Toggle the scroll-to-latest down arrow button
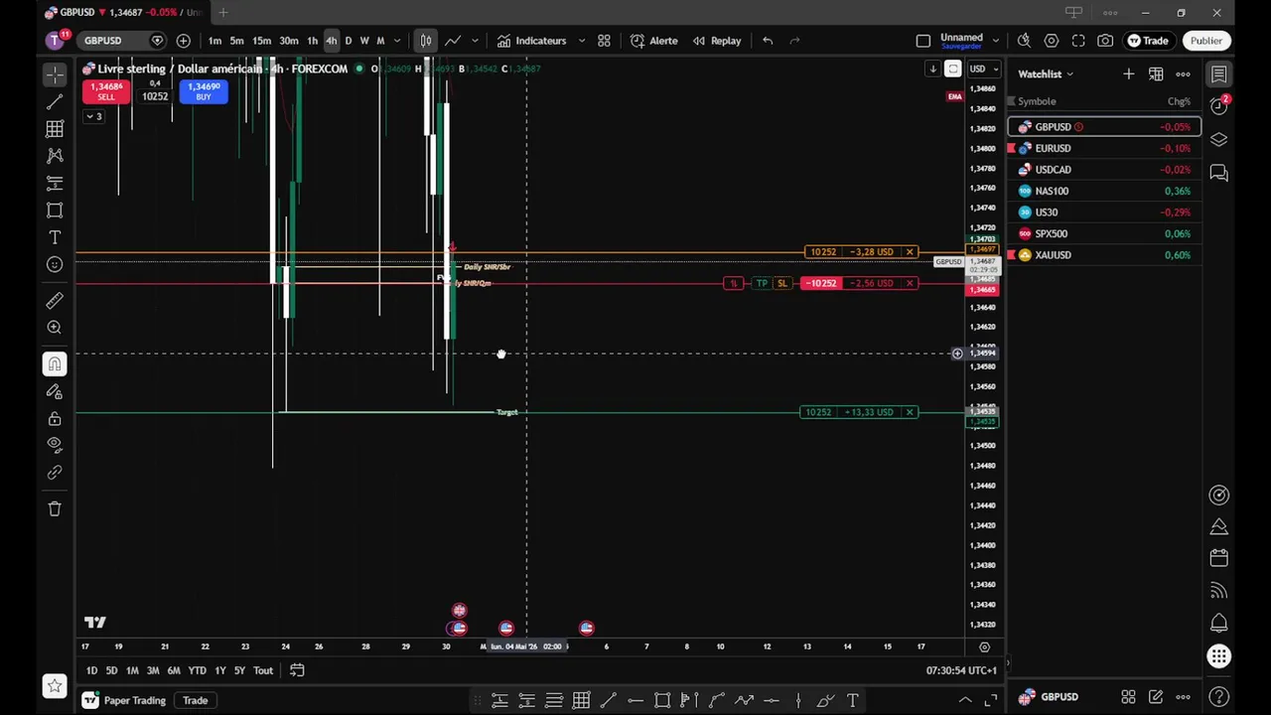 [x=932, y=69]
